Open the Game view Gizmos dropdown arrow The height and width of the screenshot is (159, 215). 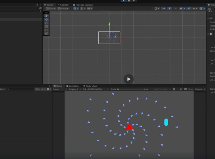tap(205, 89)
